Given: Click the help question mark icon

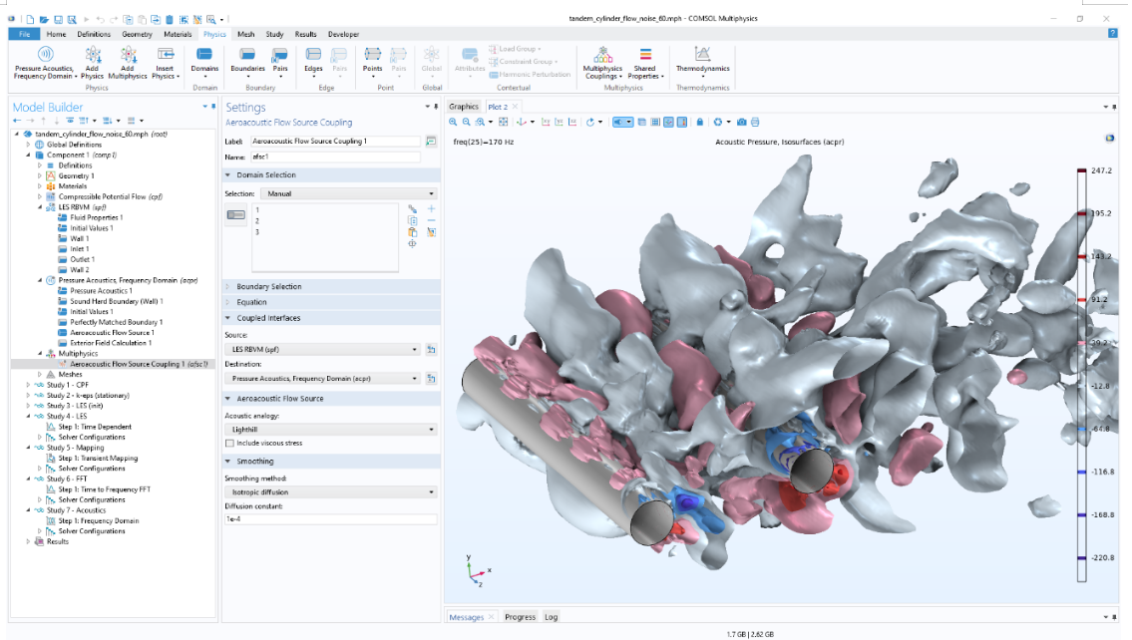Looking at the screenshot, I should 1112,33.
